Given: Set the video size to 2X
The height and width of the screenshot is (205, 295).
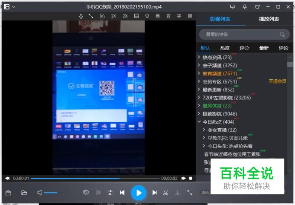Looking at the screenshot, I should 125,16.
